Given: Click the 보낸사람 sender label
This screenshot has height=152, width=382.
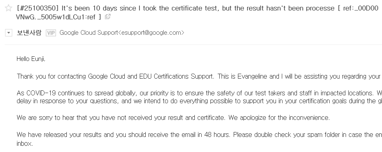Looking at the screenshot, I should coord(29,33).
